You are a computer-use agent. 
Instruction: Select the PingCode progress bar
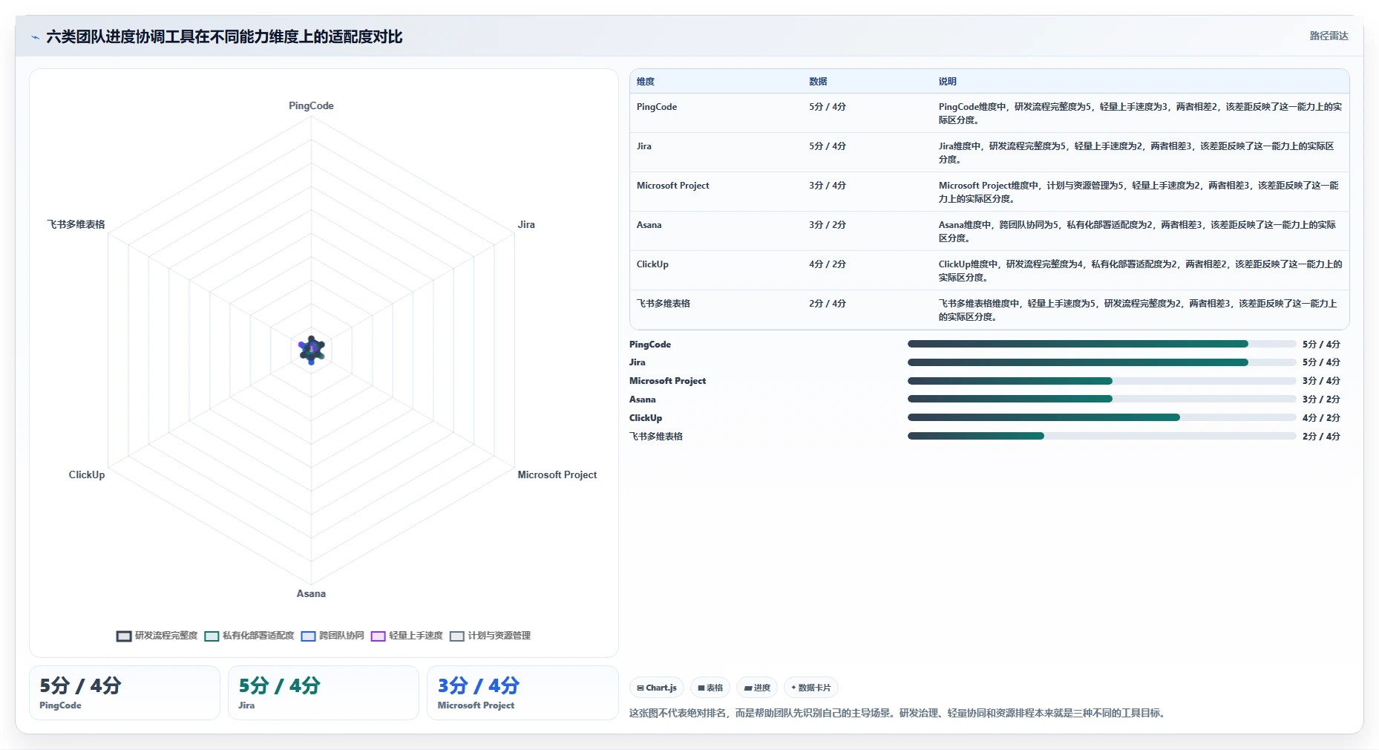(x=1101, y=344)
